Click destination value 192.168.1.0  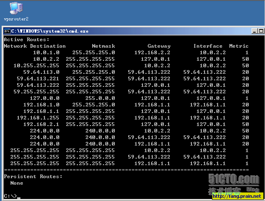point(41,105)
